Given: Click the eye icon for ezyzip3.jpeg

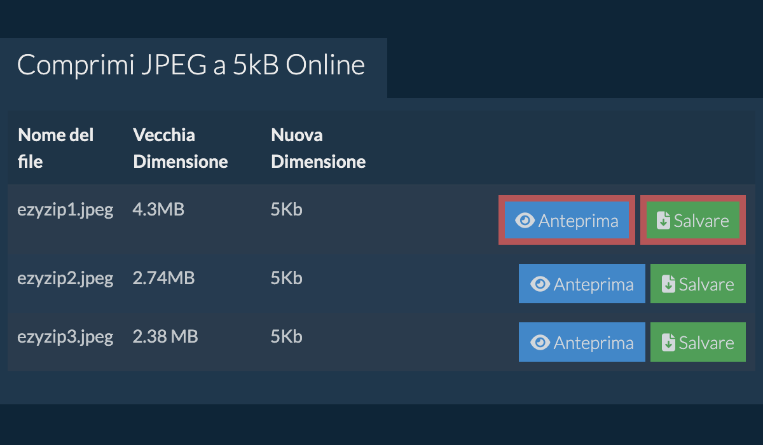Looking at the screenshot, I should point(540,343).
